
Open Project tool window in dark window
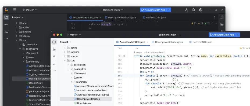point(6,17)
